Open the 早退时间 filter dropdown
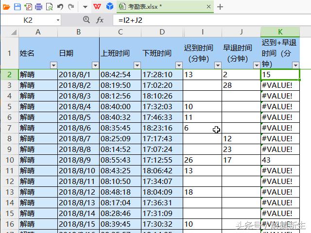The width and height of the screenshot is (311, 233). [257, 65]
